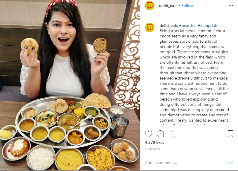Click the 1 DAY AGO timestamp

[152, 149]
